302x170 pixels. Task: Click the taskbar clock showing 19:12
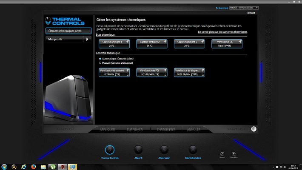[x=293, y=167]
